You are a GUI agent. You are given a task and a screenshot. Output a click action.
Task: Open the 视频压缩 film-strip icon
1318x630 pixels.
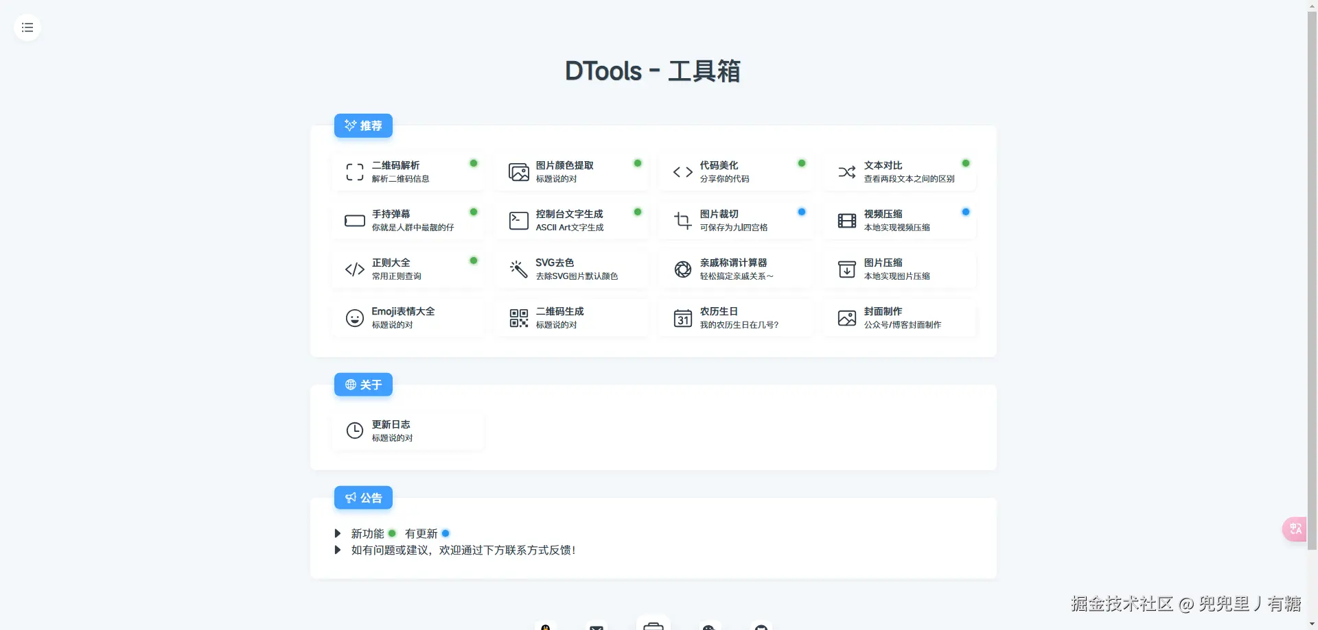(847, 221)
